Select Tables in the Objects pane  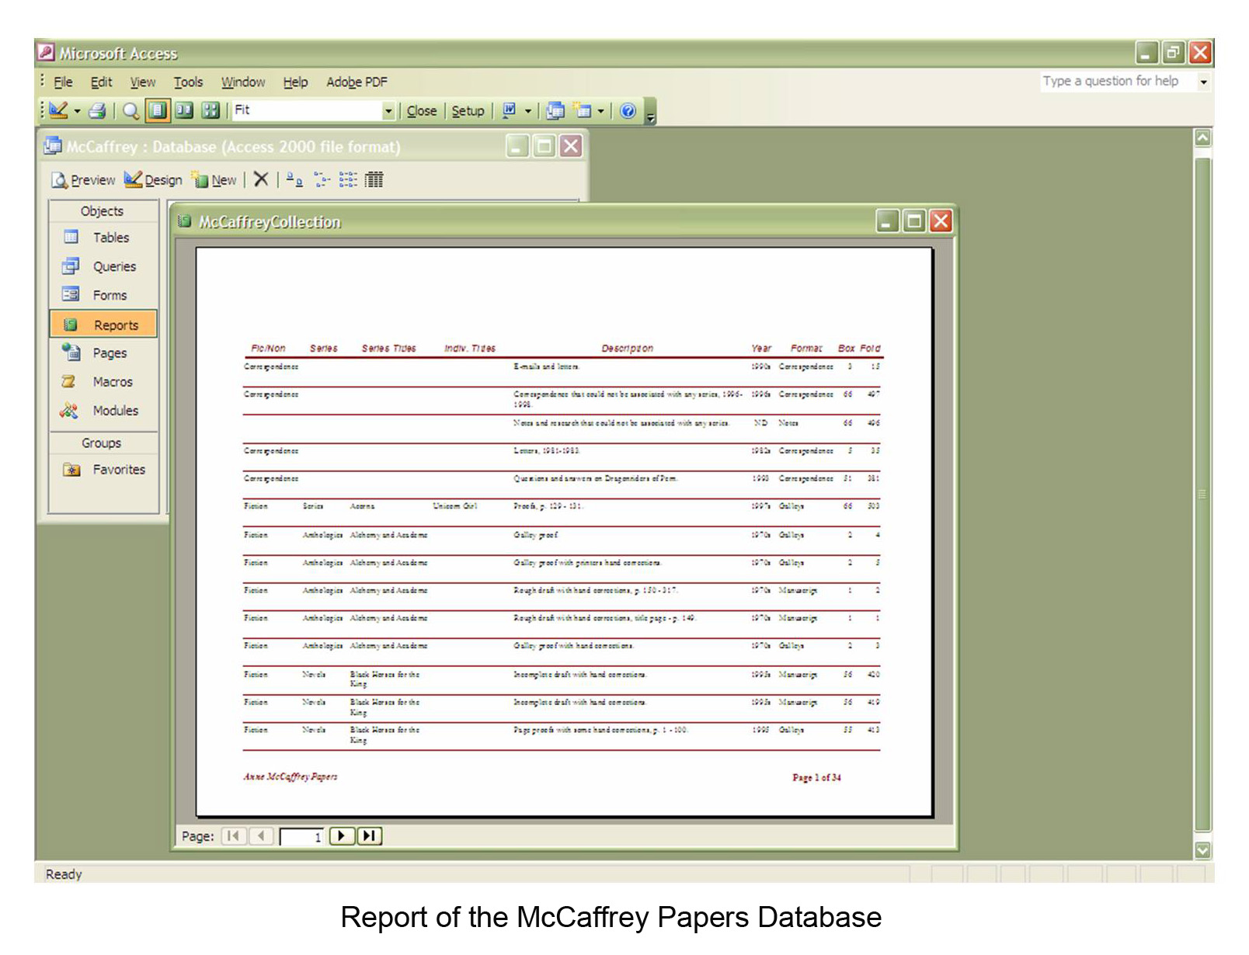[x=103, y=238]
